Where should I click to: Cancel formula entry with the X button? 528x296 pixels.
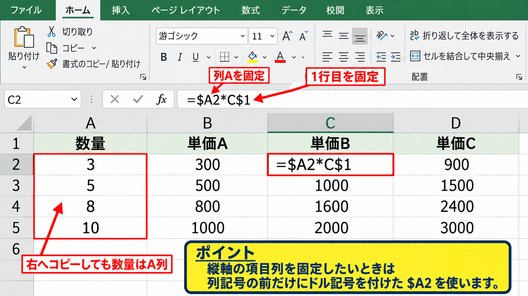point(115,100)
